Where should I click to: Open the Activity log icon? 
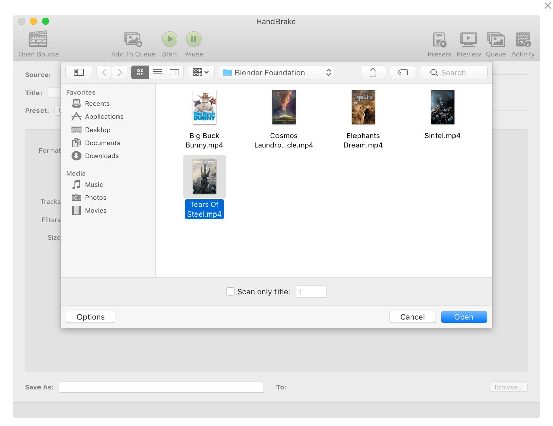(x=523, y=39)
